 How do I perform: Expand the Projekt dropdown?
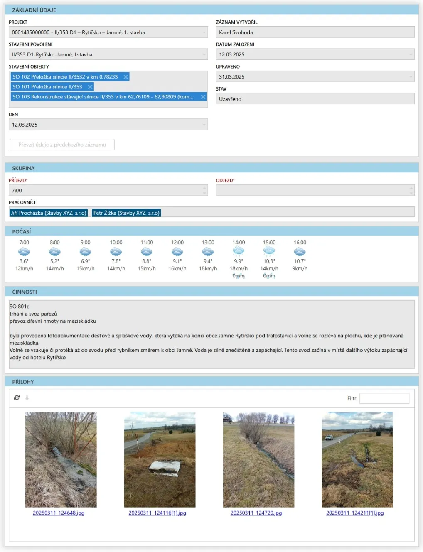tap(204, 32)
